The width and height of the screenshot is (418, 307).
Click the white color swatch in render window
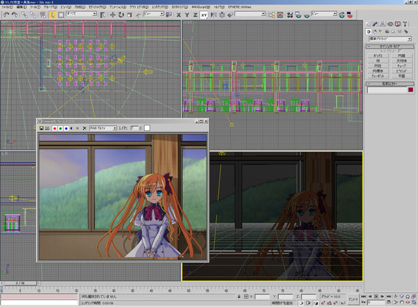click(147, 128)
